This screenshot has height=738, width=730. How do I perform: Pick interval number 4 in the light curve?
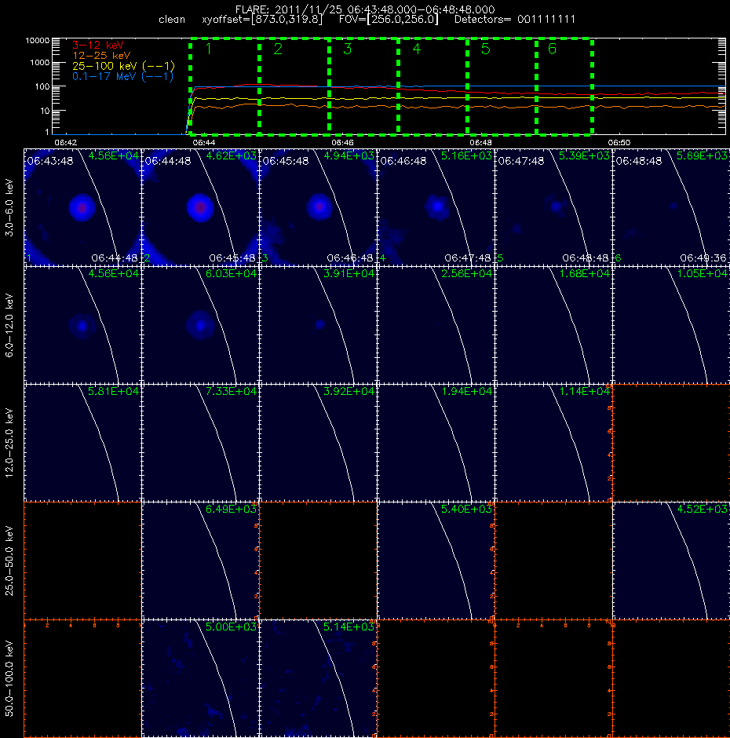[x=417, y=49]
